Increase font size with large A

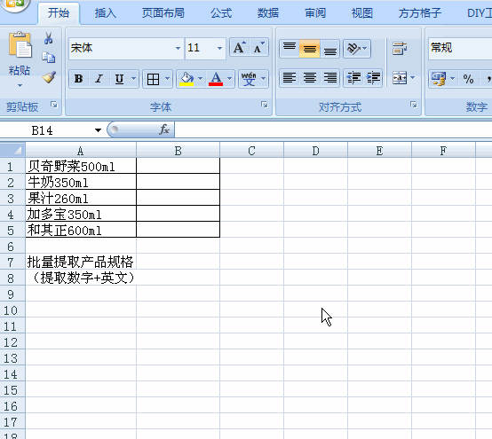tap(240, 48)
